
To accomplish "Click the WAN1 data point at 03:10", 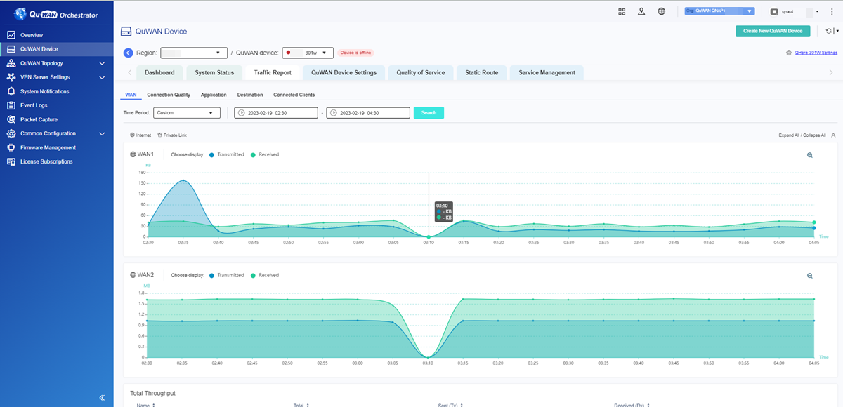I will pos(428,236).
